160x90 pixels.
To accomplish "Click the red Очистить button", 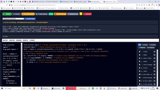I will point(87,14).
